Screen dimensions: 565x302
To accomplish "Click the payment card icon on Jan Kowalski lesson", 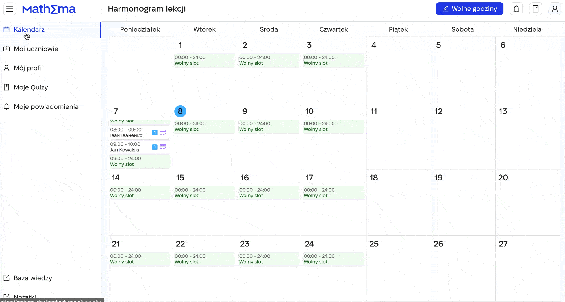I will tap(163, 147).
